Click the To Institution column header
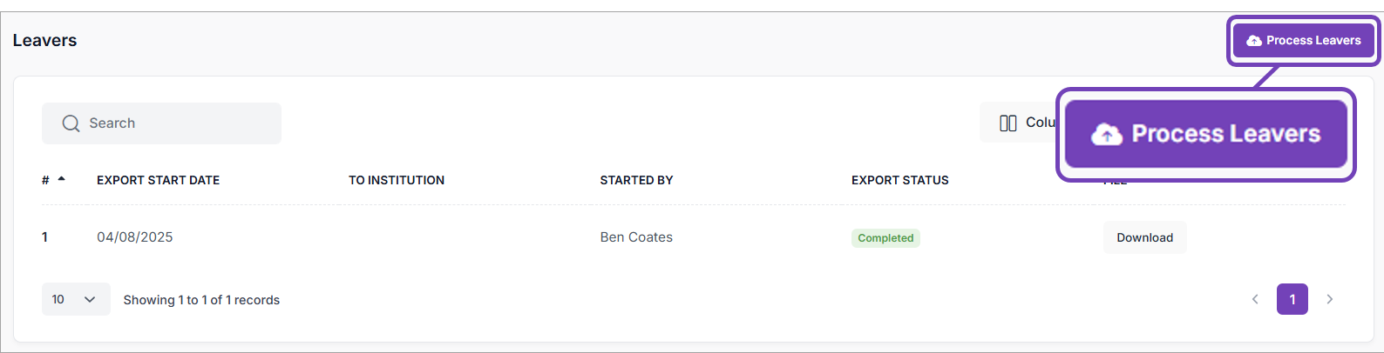 397,180
